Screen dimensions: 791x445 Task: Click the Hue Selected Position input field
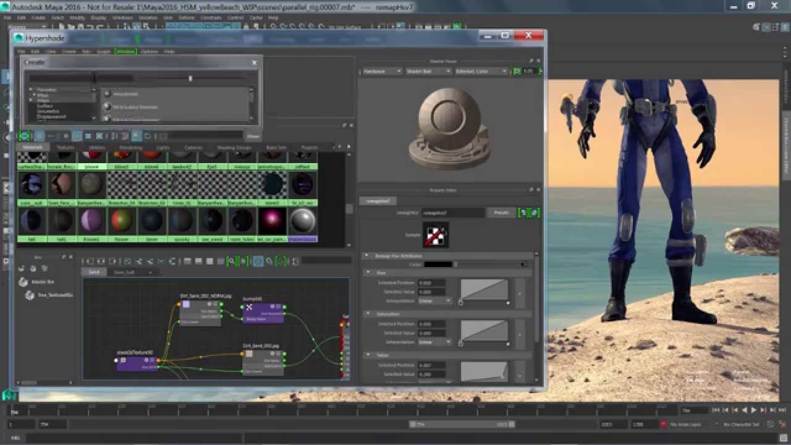click(x=432, y=283)
